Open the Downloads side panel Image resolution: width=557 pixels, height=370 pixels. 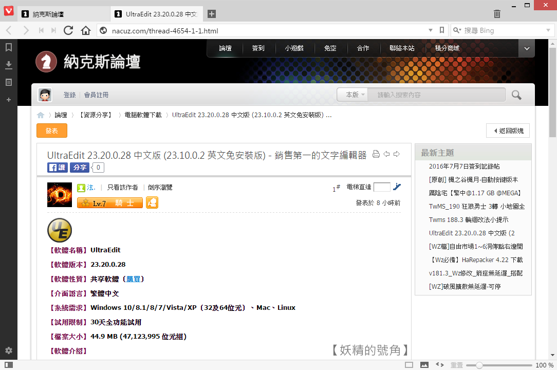click(9, 65)
